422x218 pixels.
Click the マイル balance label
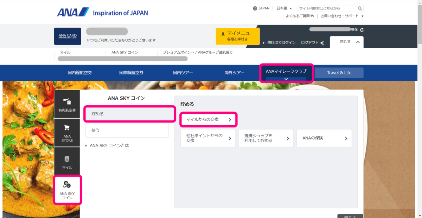point(65,52)
